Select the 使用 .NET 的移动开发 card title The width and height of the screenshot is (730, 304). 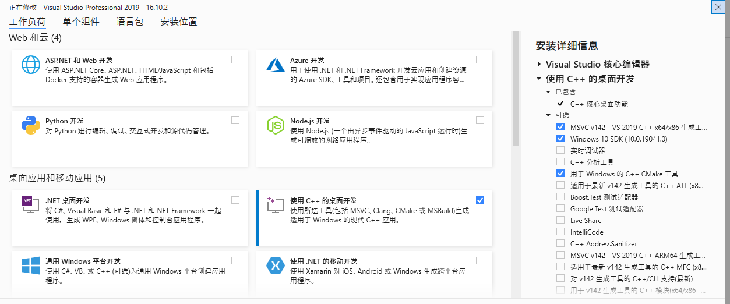click(324, 261)
